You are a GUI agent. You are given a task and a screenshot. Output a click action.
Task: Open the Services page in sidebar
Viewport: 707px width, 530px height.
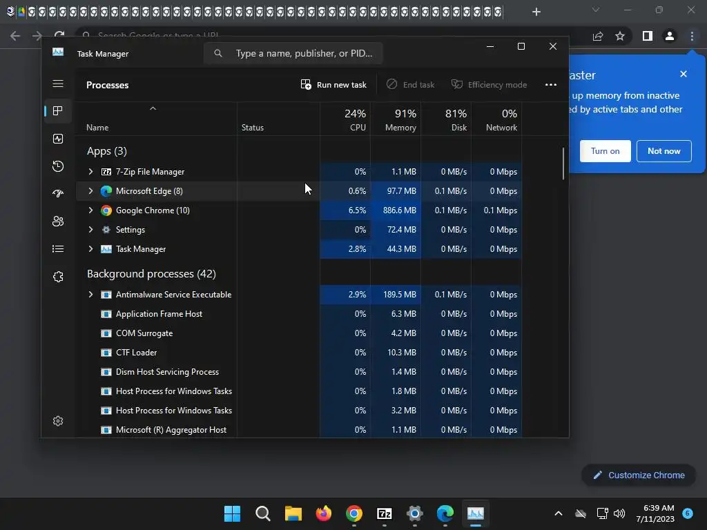pyautogui.click(x=58, y=277)
